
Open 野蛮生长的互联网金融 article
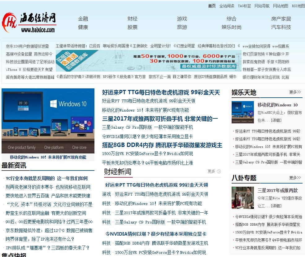tap(46, 213)
